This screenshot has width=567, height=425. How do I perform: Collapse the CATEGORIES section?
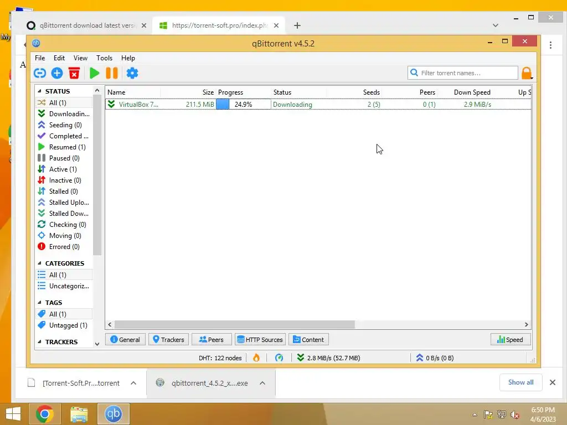(x=39, y=263)
